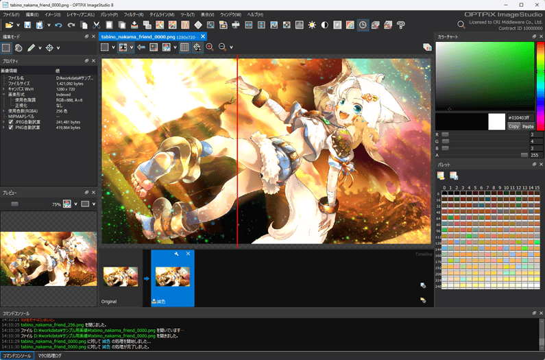This screenshot has width=545, height=360.
Task: Adjust the A alpha slider
Action: tap(485, 155)
